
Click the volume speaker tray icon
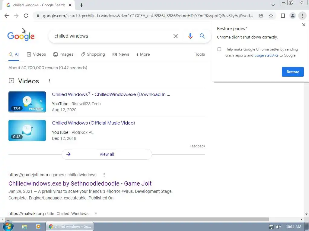pos(278,227)
